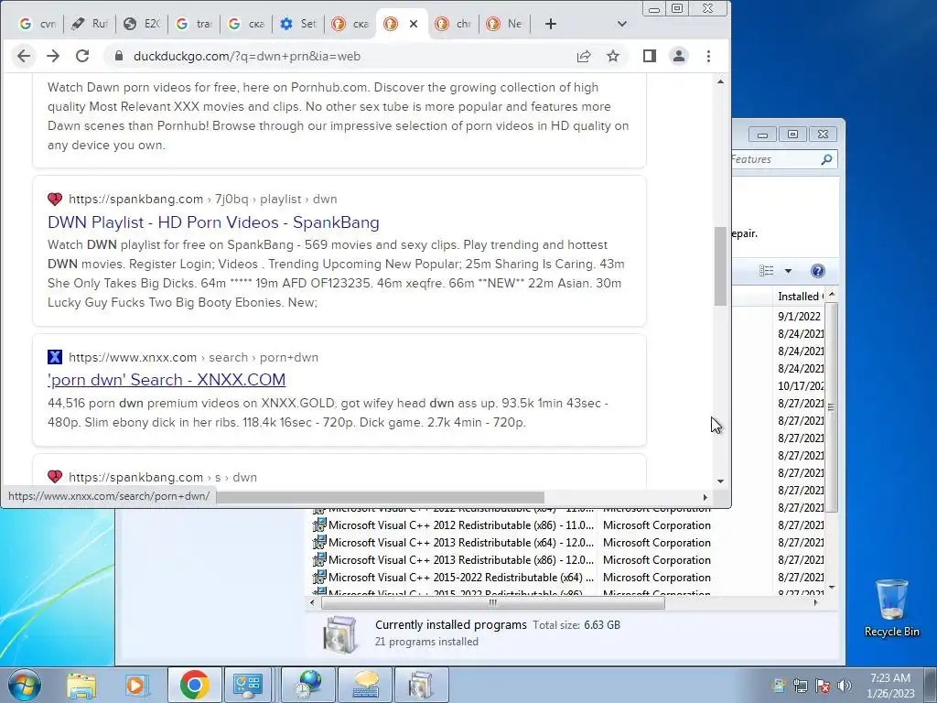This screenshot has height=703, width=937.
Task: Click the keyboard speech bubble taskbar icon
Action: (x=366, y=685)
